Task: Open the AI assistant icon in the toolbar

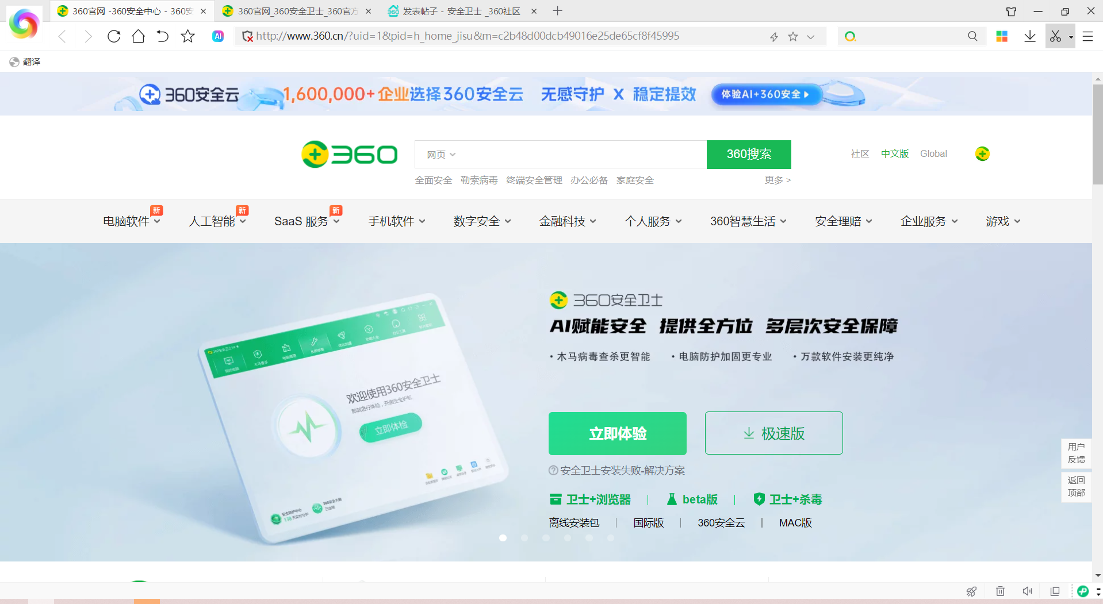Action: coord(218,36)
